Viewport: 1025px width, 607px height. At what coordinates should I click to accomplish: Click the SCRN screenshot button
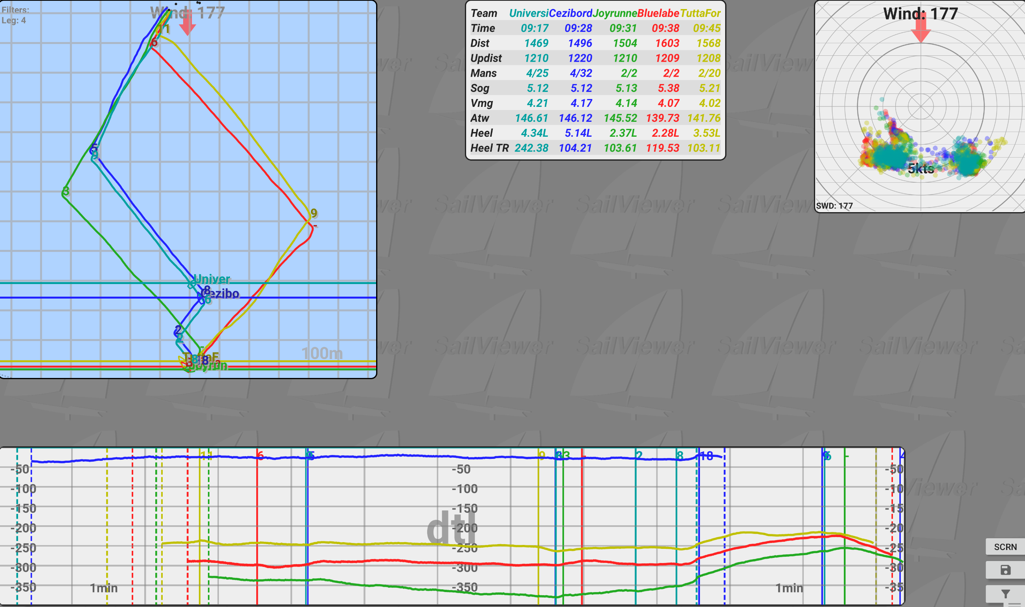click(x=1005, y=547)
